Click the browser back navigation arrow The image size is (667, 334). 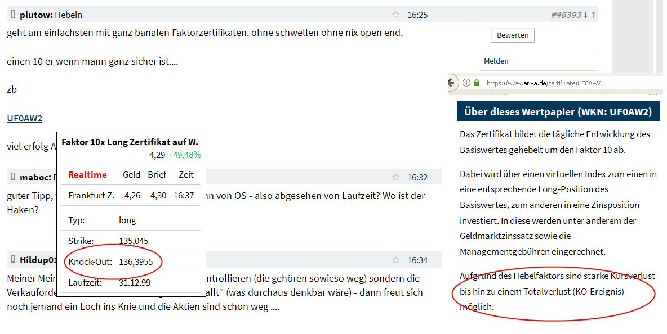click(451, 83)
